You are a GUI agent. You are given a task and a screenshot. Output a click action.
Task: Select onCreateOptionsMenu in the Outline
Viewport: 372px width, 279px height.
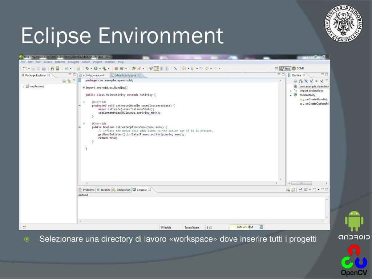pyautogui.click(x=314, y=104)
